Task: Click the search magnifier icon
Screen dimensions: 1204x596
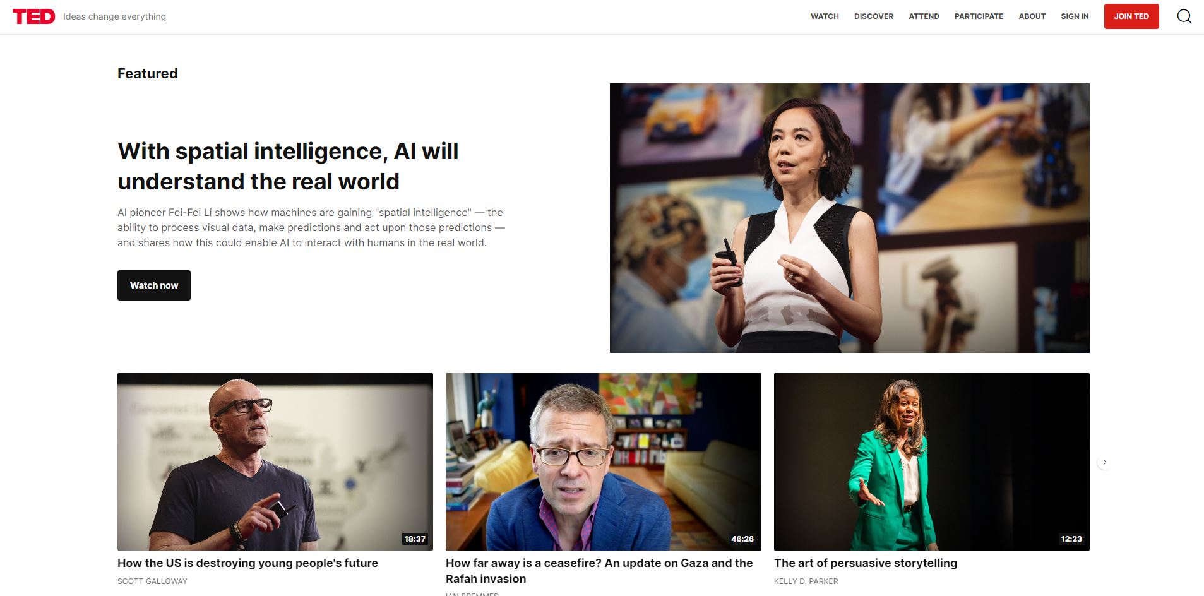Action: tap(1184, 16)
